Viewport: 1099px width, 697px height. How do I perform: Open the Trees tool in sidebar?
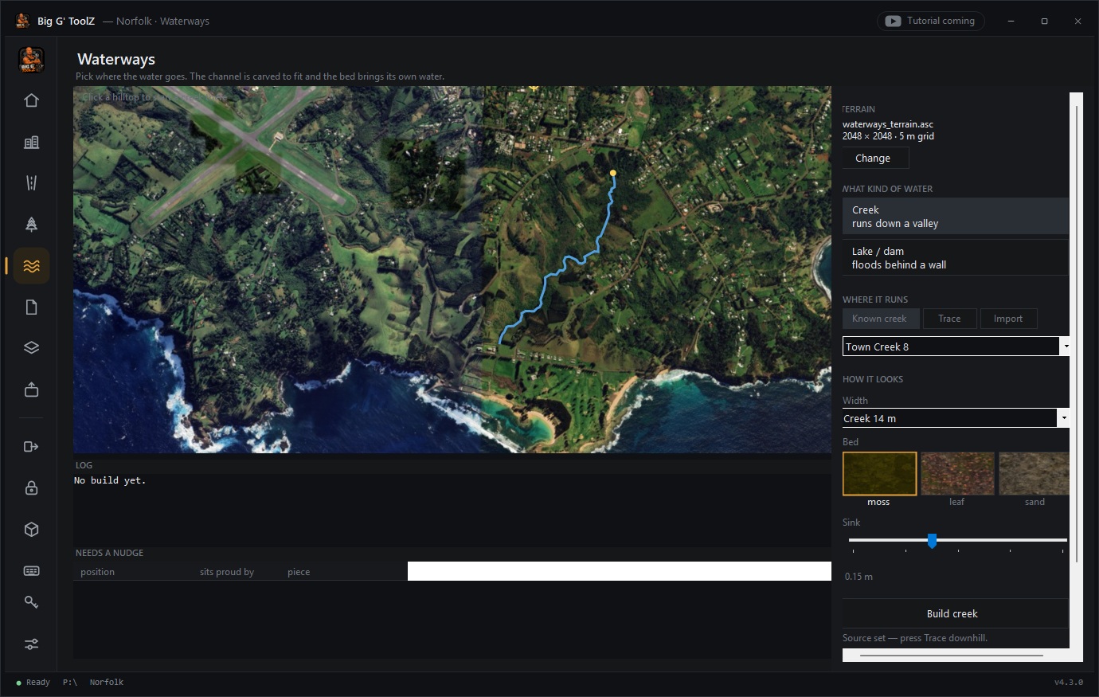click(31, 225)
